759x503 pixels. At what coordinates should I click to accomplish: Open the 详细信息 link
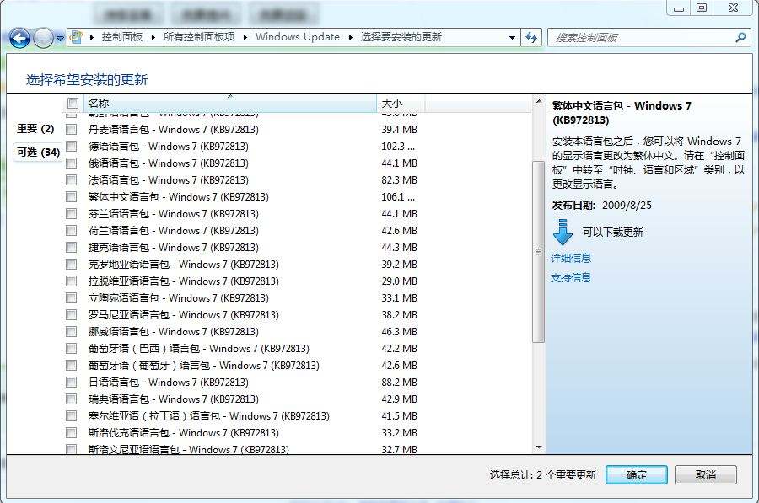[x=571, y=258]
